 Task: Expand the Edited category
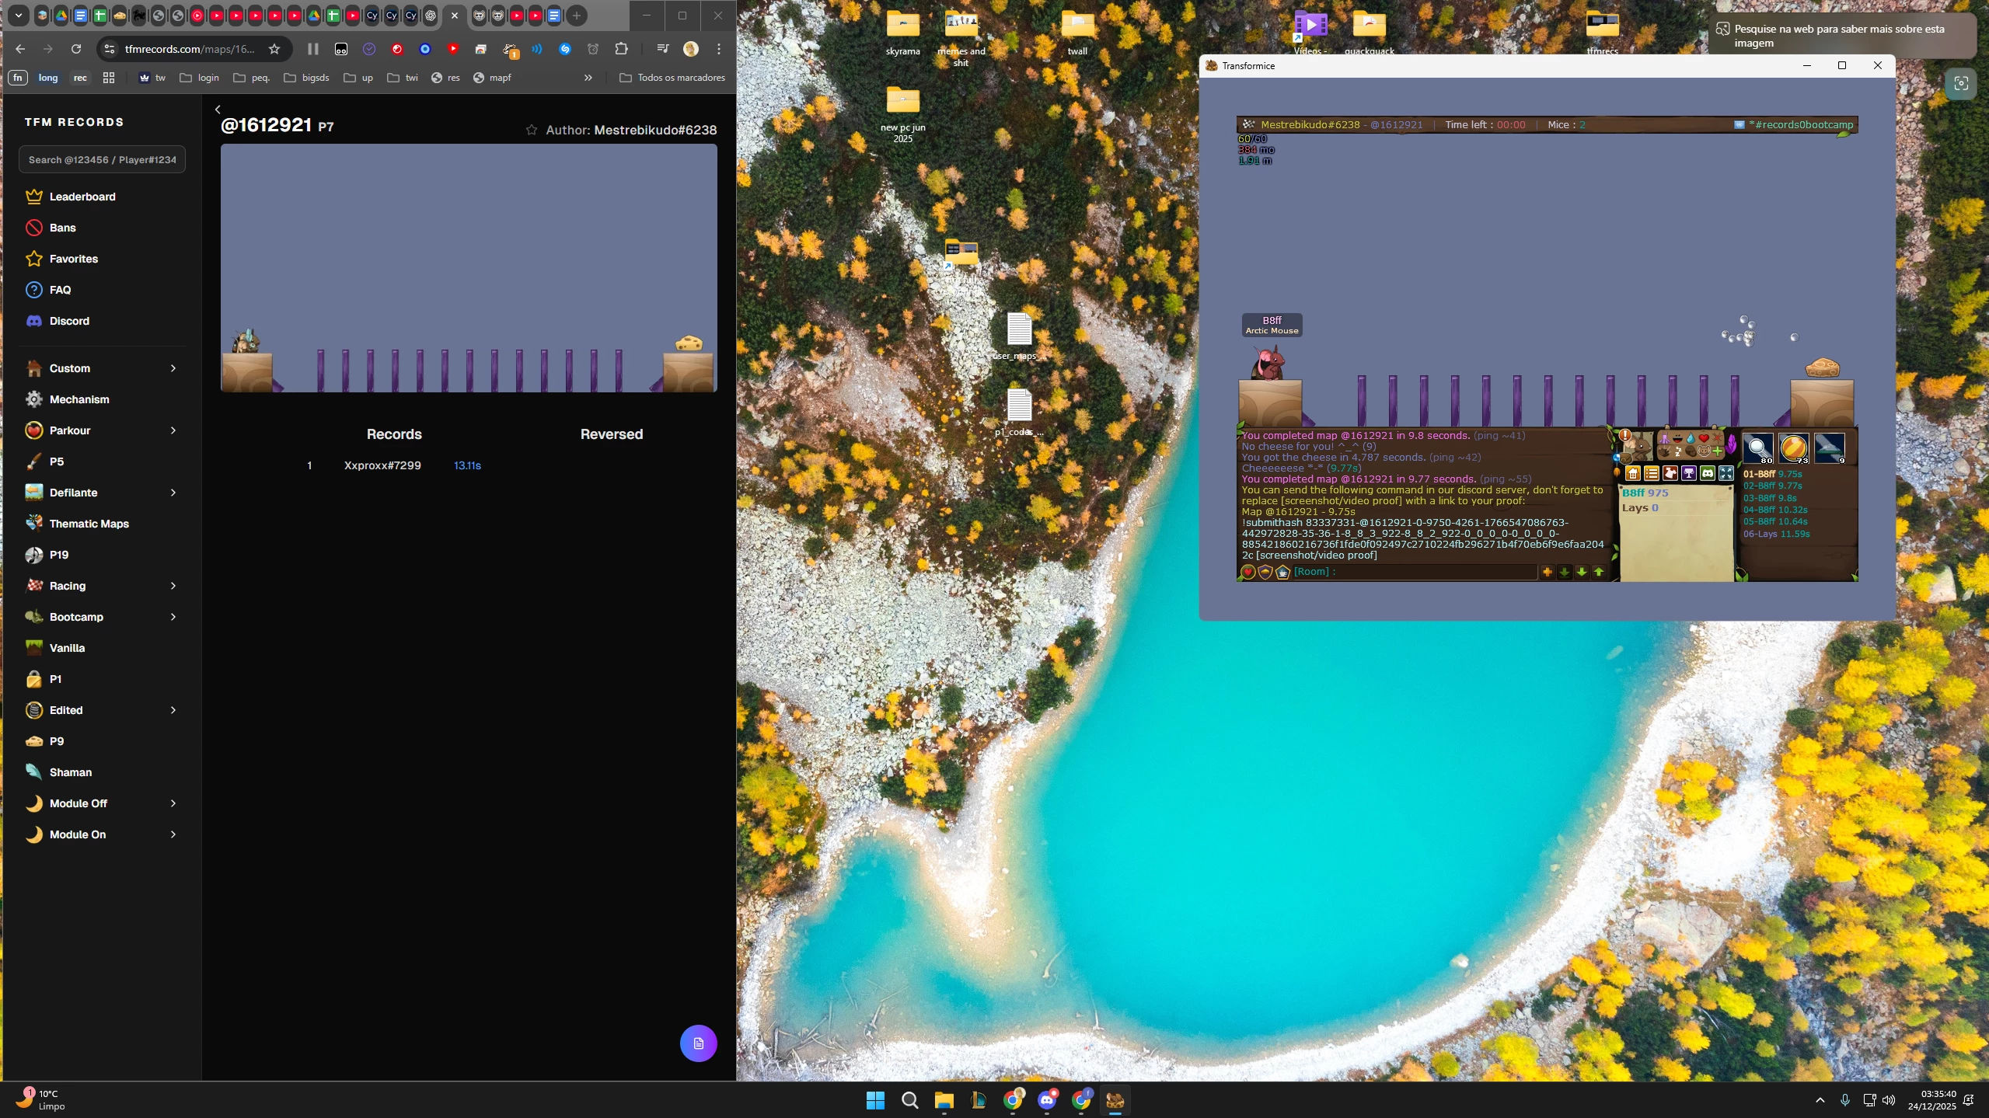pos(173,710)
